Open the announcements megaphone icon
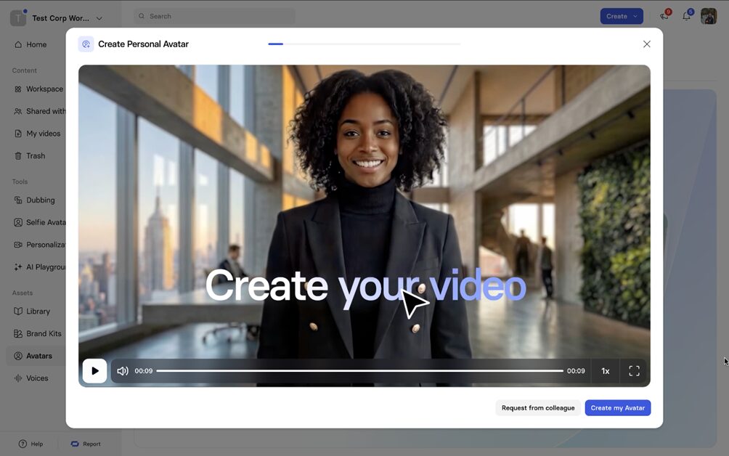729x456 pixels. point(664,16)
